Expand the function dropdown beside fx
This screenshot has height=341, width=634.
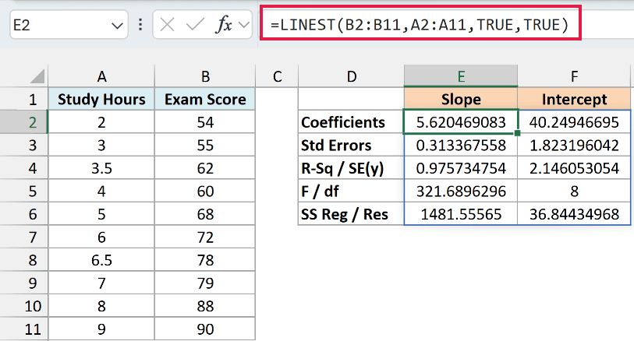tap(244, 26)
